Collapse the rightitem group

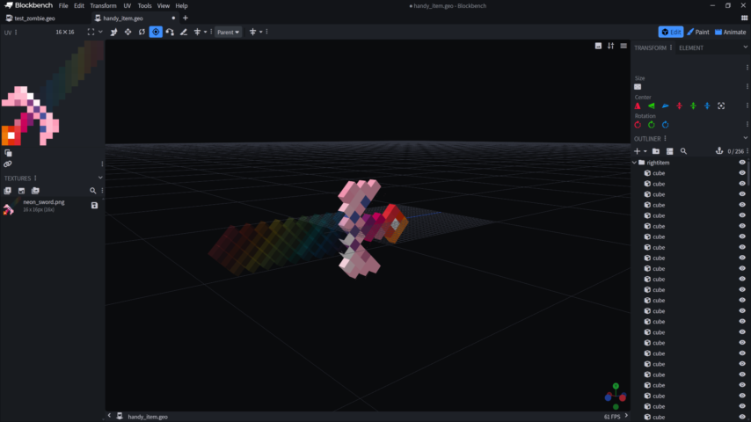point(635,163)
